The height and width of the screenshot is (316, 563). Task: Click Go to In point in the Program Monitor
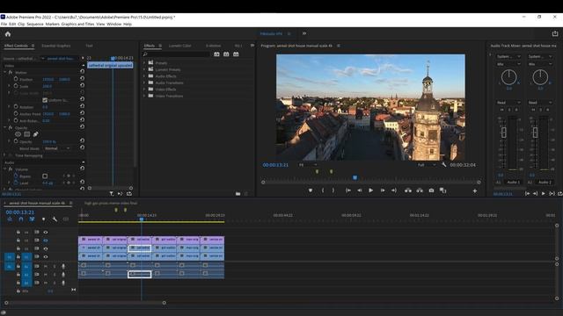tap(348, 190)
